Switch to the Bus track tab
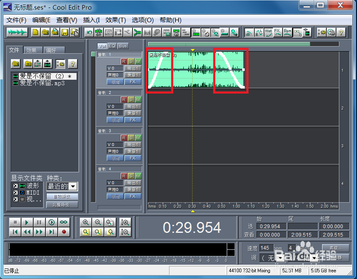The width and height of the screenshot is (357, 279). tap(123, 46)
